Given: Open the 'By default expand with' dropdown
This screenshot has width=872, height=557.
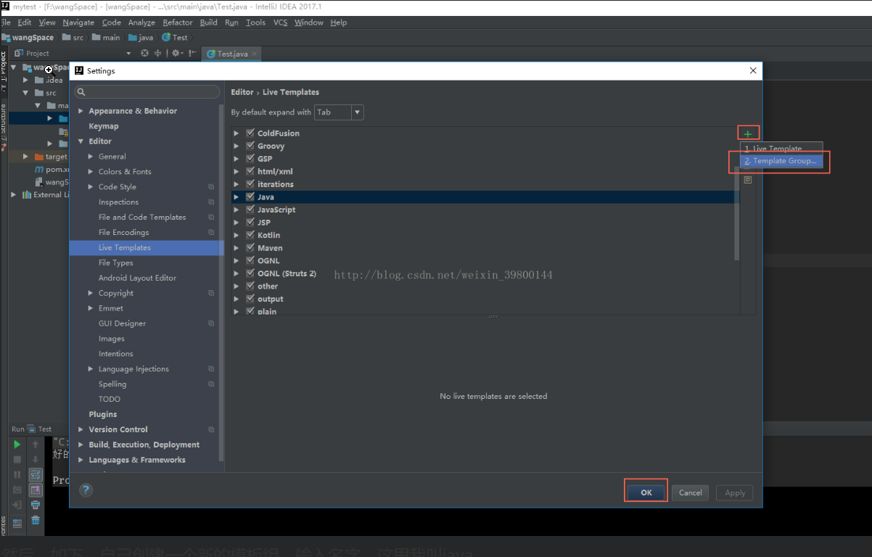Looking at the screenshot, I should (x=355, y=112).
